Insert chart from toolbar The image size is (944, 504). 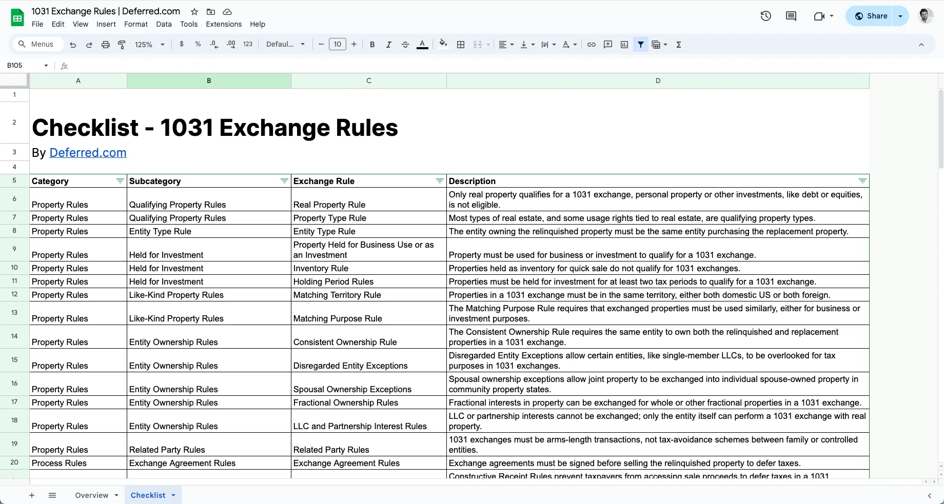(624, 45)
